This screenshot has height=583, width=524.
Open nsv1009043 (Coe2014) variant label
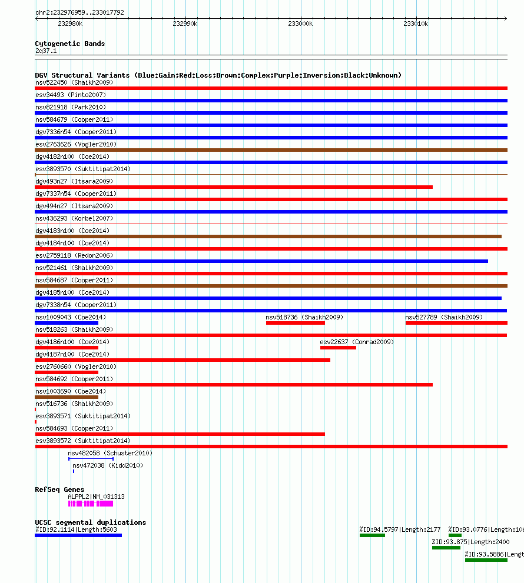(71, 317)
